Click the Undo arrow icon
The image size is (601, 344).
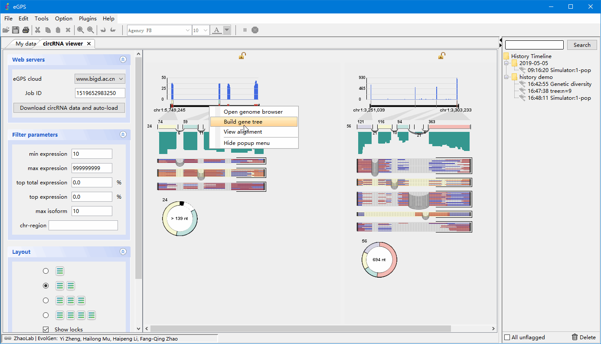click(103, 30)
